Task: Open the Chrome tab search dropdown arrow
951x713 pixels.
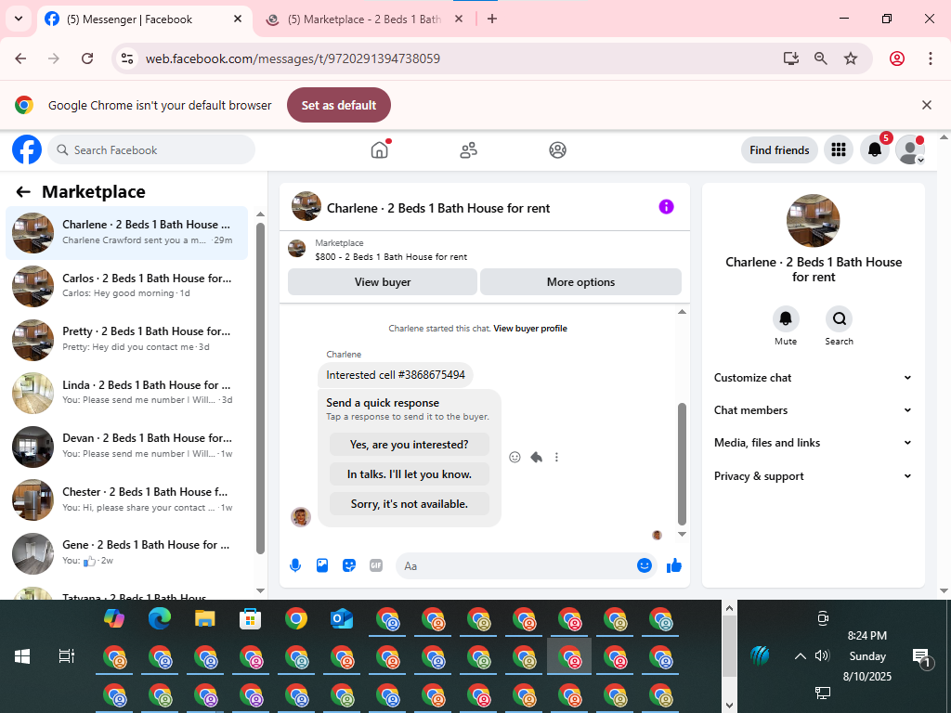Action: 19,19
